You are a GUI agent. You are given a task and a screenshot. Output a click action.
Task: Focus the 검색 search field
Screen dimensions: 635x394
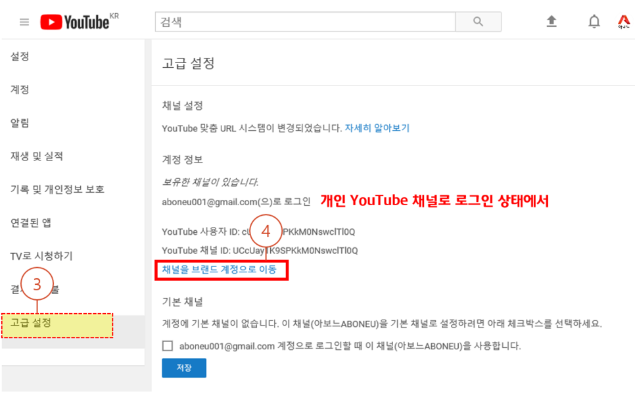click(x=306, y=22)
